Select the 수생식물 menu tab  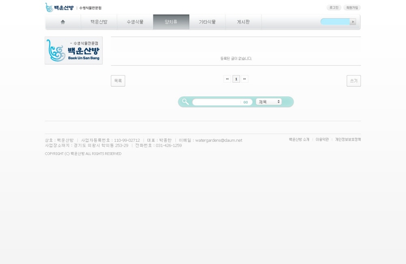(x=135, y=22)
